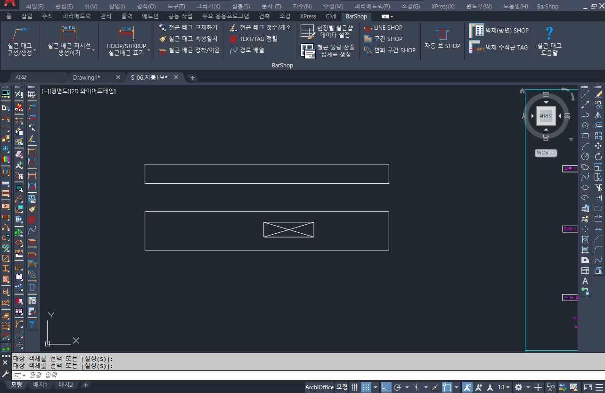Select the Multiline Text tool
Image resolution: width=605 pixels, height=393 pixels.
pos(585,281)
